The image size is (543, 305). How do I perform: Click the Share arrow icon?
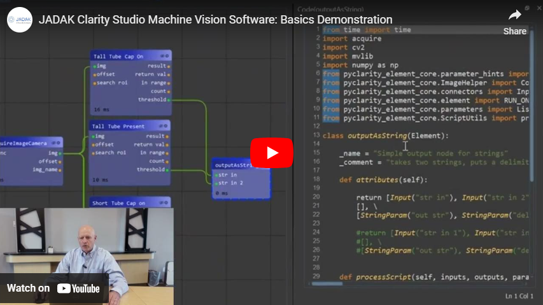coord(514,15)
